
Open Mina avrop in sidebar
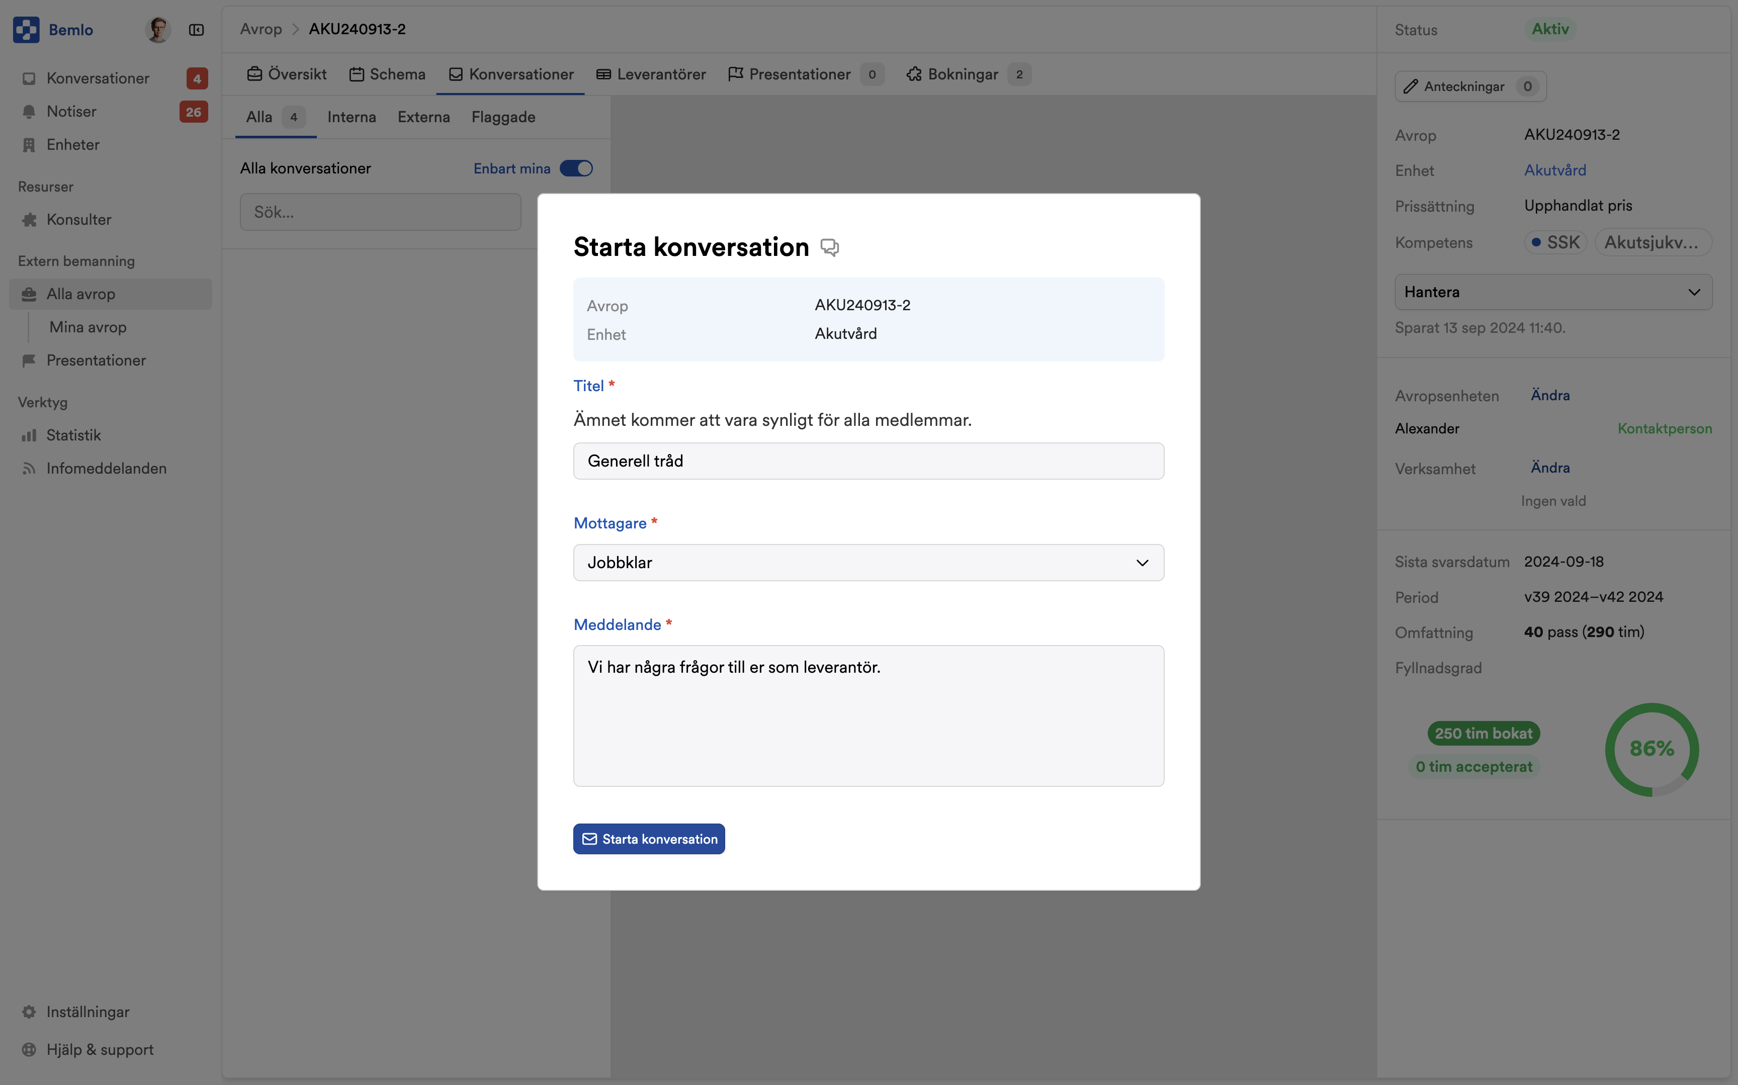pyautogui.click(x=88, y=327)
